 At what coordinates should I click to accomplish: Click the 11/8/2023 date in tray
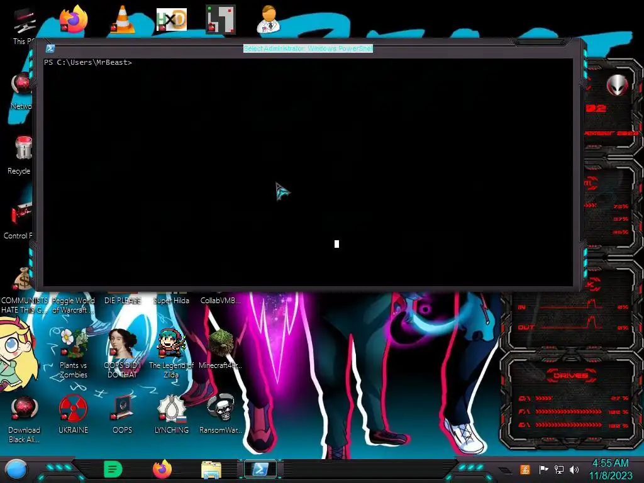tap(611, 476)
